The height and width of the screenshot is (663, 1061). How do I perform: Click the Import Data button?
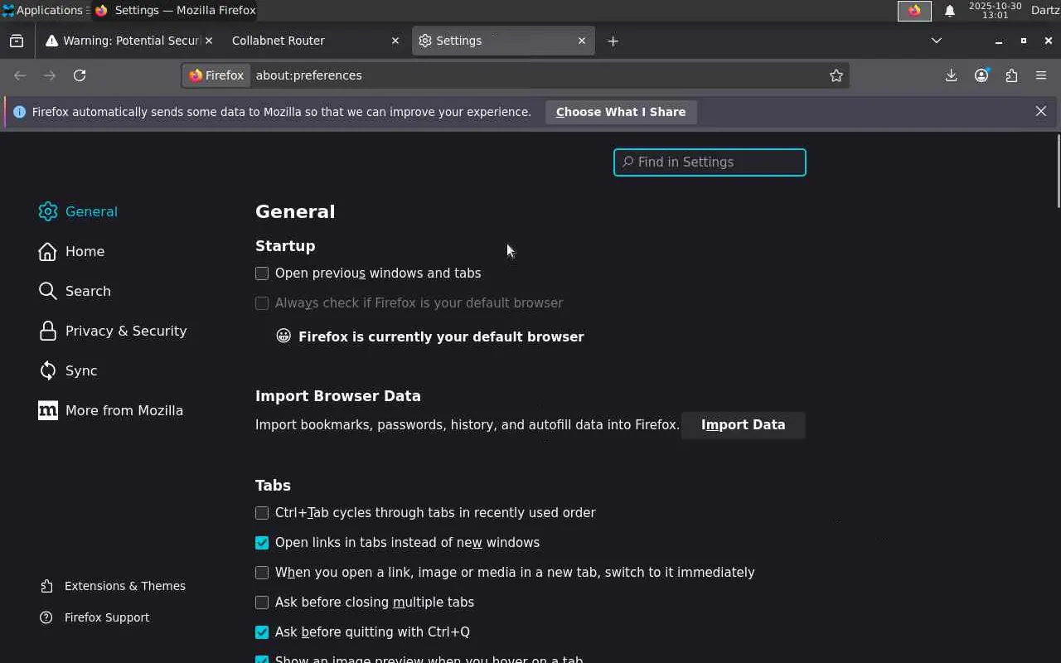743,425
